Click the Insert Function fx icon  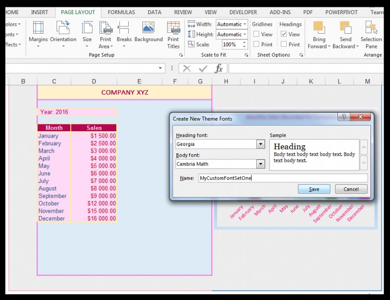click(219, 69)
